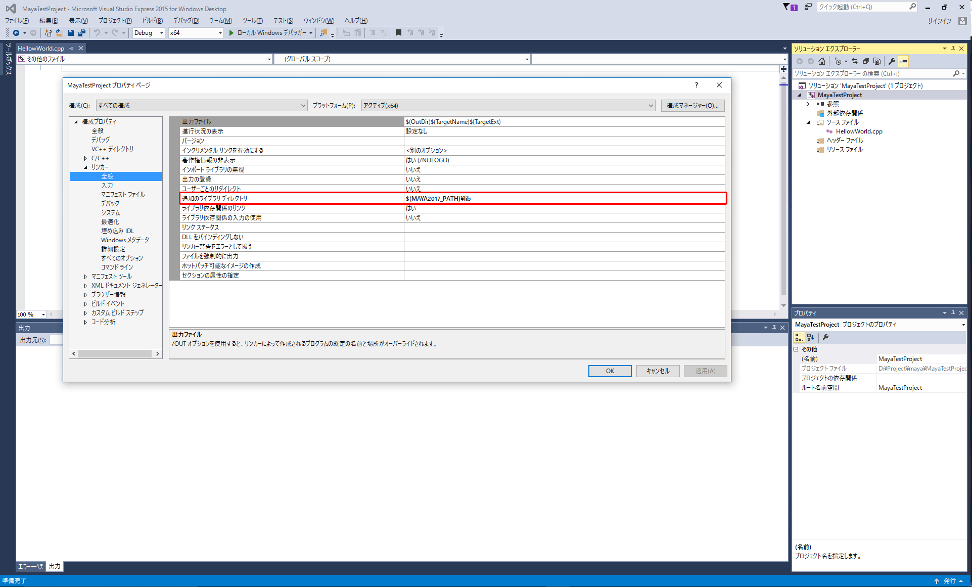This screenshot has width=972, height=587.
Task: Toggle categorized view in the Properties panel
Action: coord(799,337)
